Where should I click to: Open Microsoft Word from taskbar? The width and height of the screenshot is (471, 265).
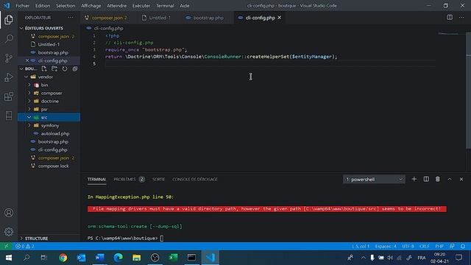coord(99,258)
